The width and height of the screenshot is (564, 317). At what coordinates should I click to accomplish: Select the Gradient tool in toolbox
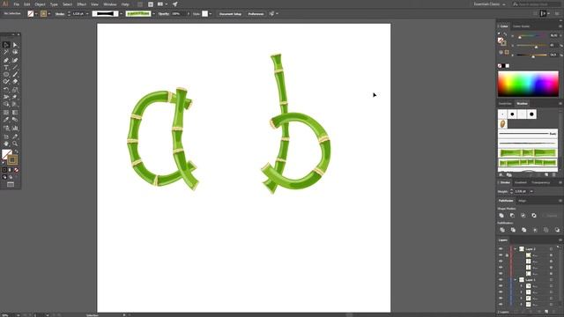[x=15, y=112]
